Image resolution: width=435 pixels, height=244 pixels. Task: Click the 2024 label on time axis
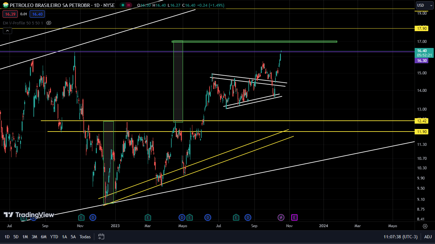click(324, 226)
